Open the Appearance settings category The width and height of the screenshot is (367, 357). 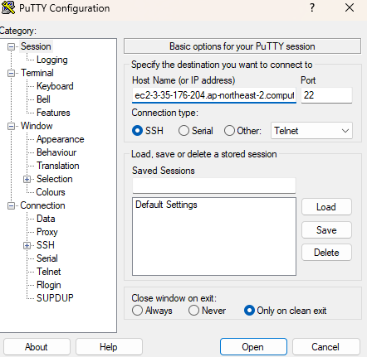coord(61,139)
